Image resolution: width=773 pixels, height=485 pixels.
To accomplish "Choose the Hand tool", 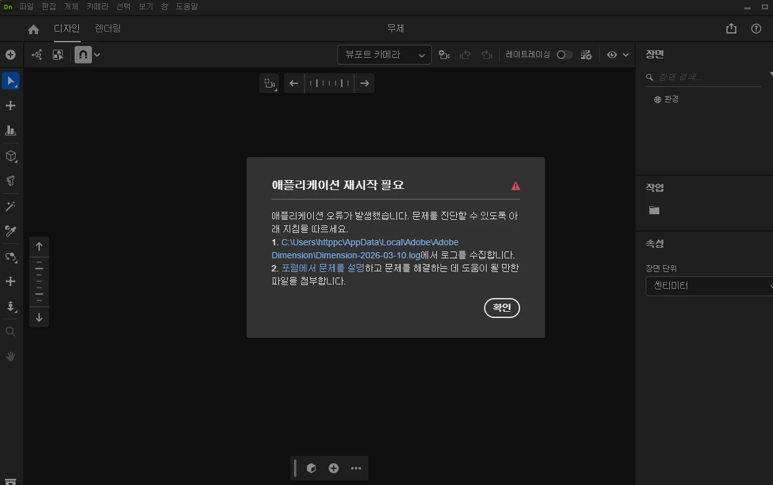I will point(11,356).
